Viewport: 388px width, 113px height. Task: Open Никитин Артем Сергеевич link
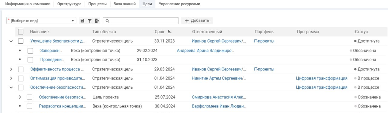coord(219,78)
